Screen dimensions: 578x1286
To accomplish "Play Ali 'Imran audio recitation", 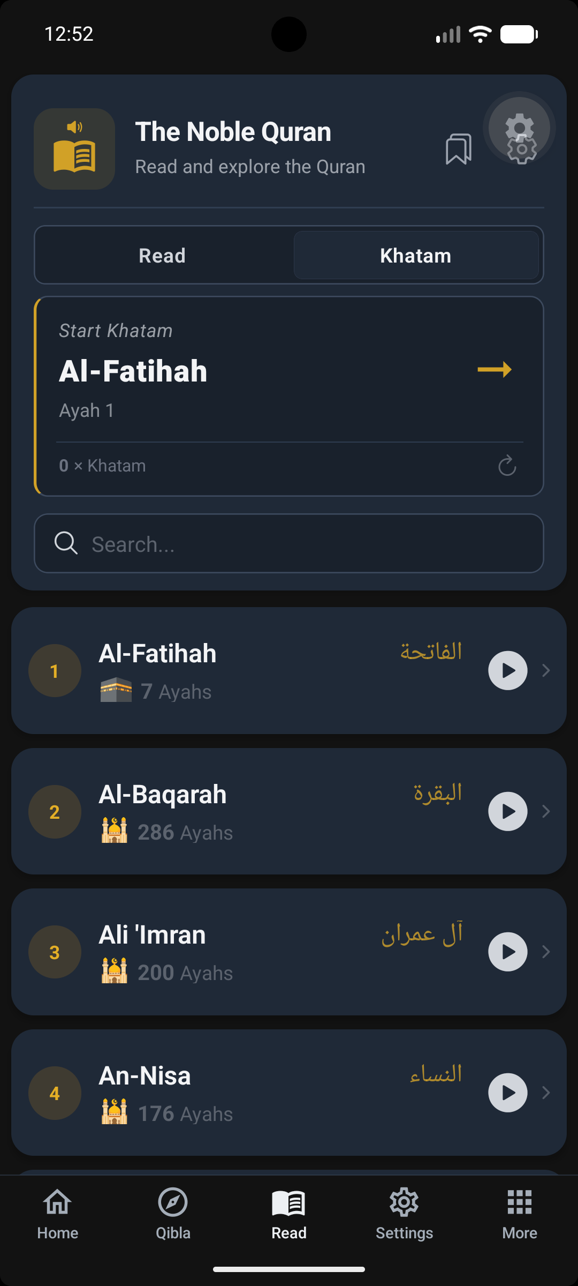I will click(508, 952).
